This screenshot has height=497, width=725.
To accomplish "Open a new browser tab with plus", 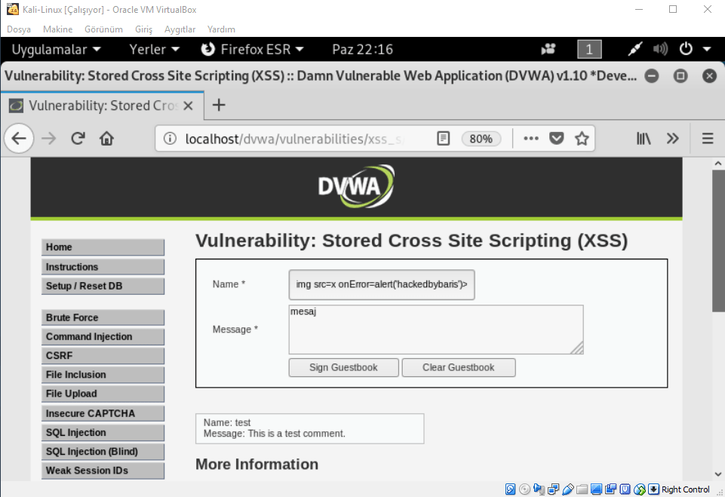I will click(x=219, y=105).
